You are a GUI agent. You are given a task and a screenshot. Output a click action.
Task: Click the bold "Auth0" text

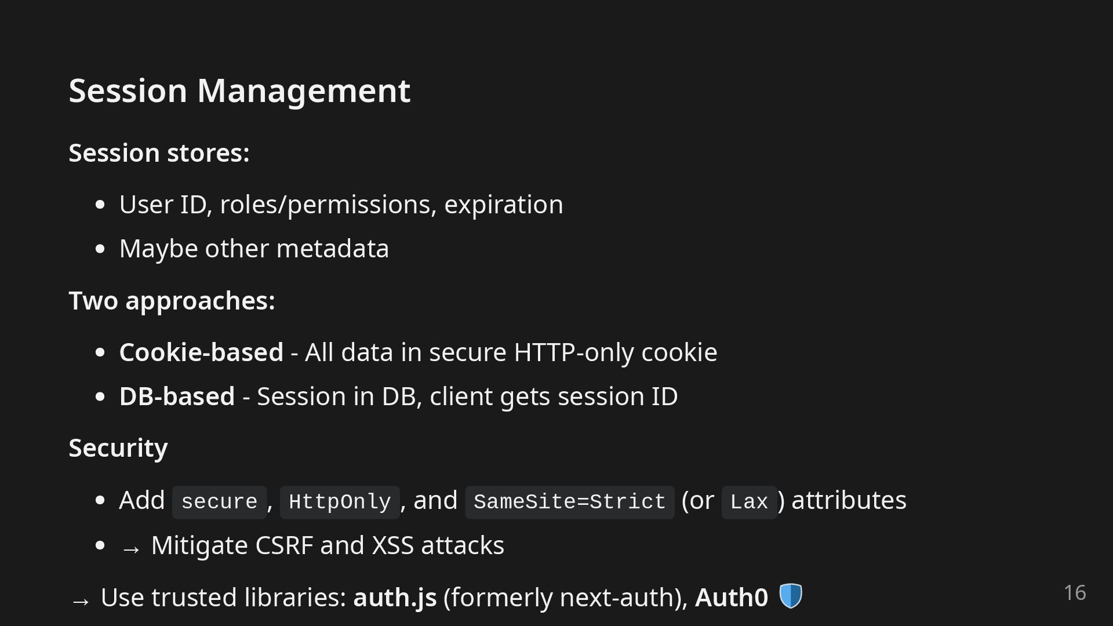(732, 597)
